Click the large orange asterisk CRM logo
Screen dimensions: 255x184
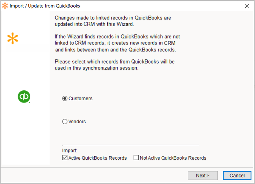13,38
